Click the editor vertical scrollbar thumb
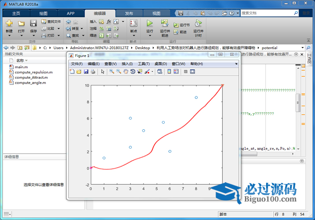 pos(298,103)
